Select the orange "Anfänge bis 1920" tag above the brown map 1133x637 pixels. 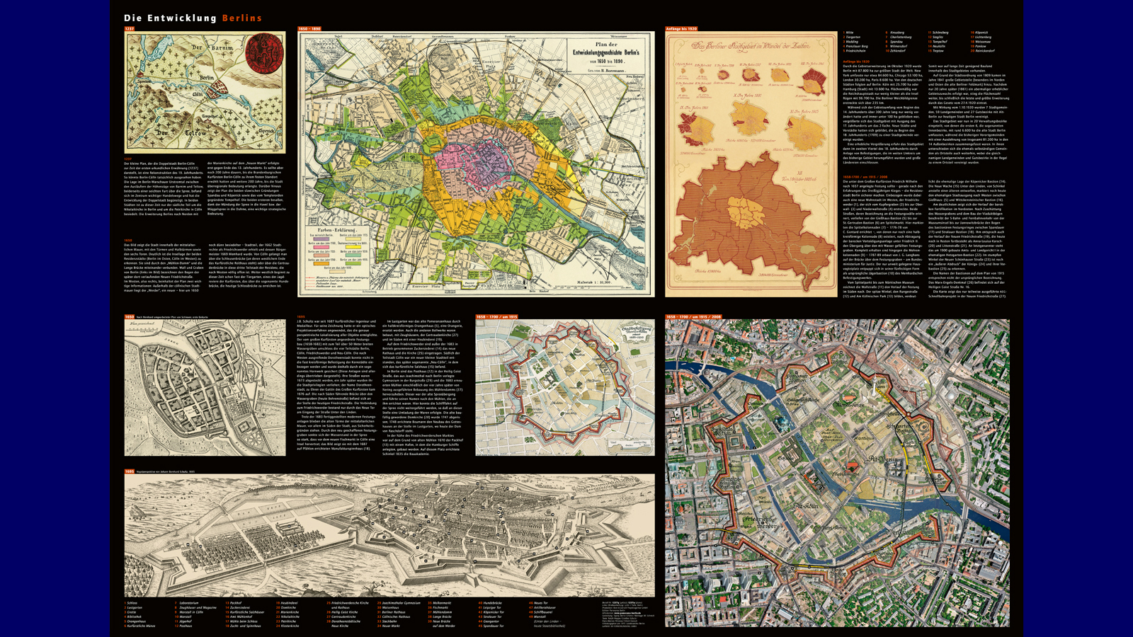(x=681, y=29)
